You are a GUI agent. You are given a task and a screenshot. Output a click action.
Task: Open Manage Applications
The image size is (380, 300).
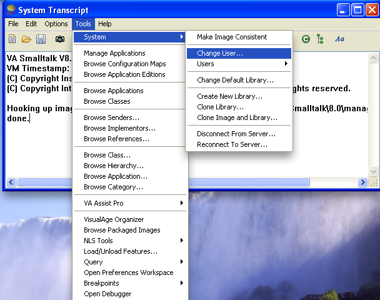point(130,53)
